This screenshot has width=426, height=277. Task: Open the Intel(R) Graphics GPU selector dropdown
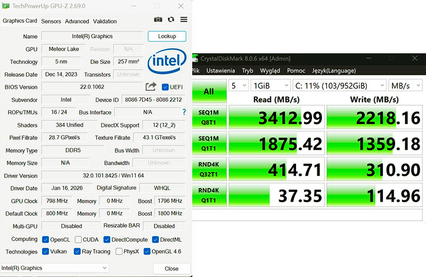(55, 268)
